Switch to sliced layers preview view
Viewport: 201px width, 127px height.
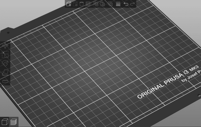pos(14,122)
